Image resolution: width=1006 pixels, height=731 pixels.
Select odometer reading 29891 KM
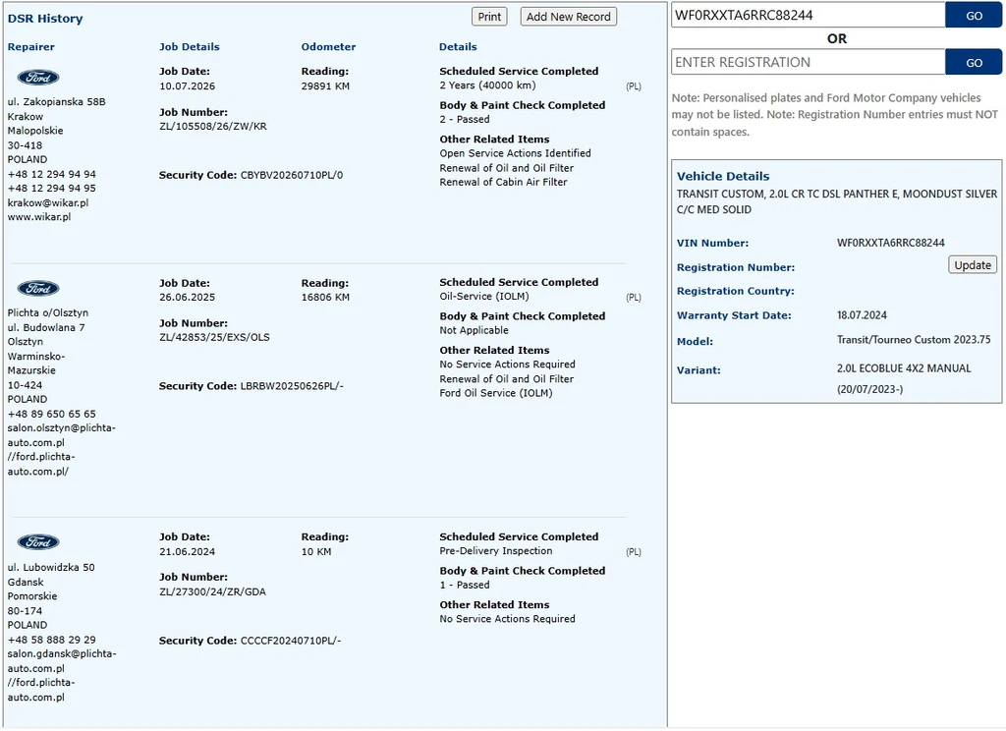[325, 86]
